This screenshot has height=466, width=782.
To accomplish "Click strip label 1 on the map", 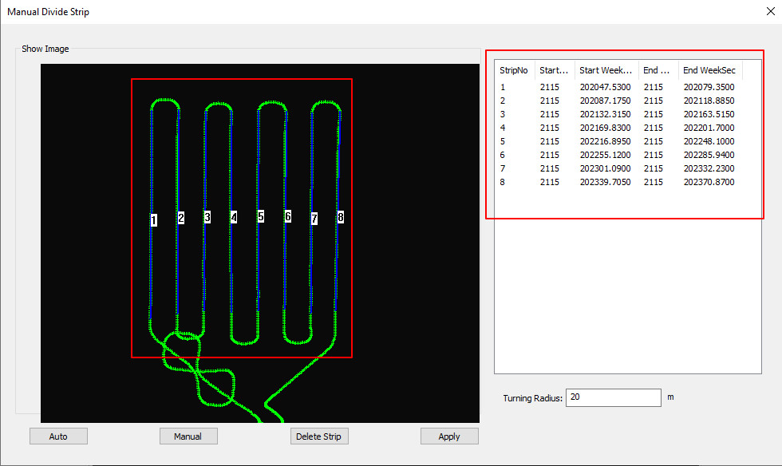I will point(154,220).
